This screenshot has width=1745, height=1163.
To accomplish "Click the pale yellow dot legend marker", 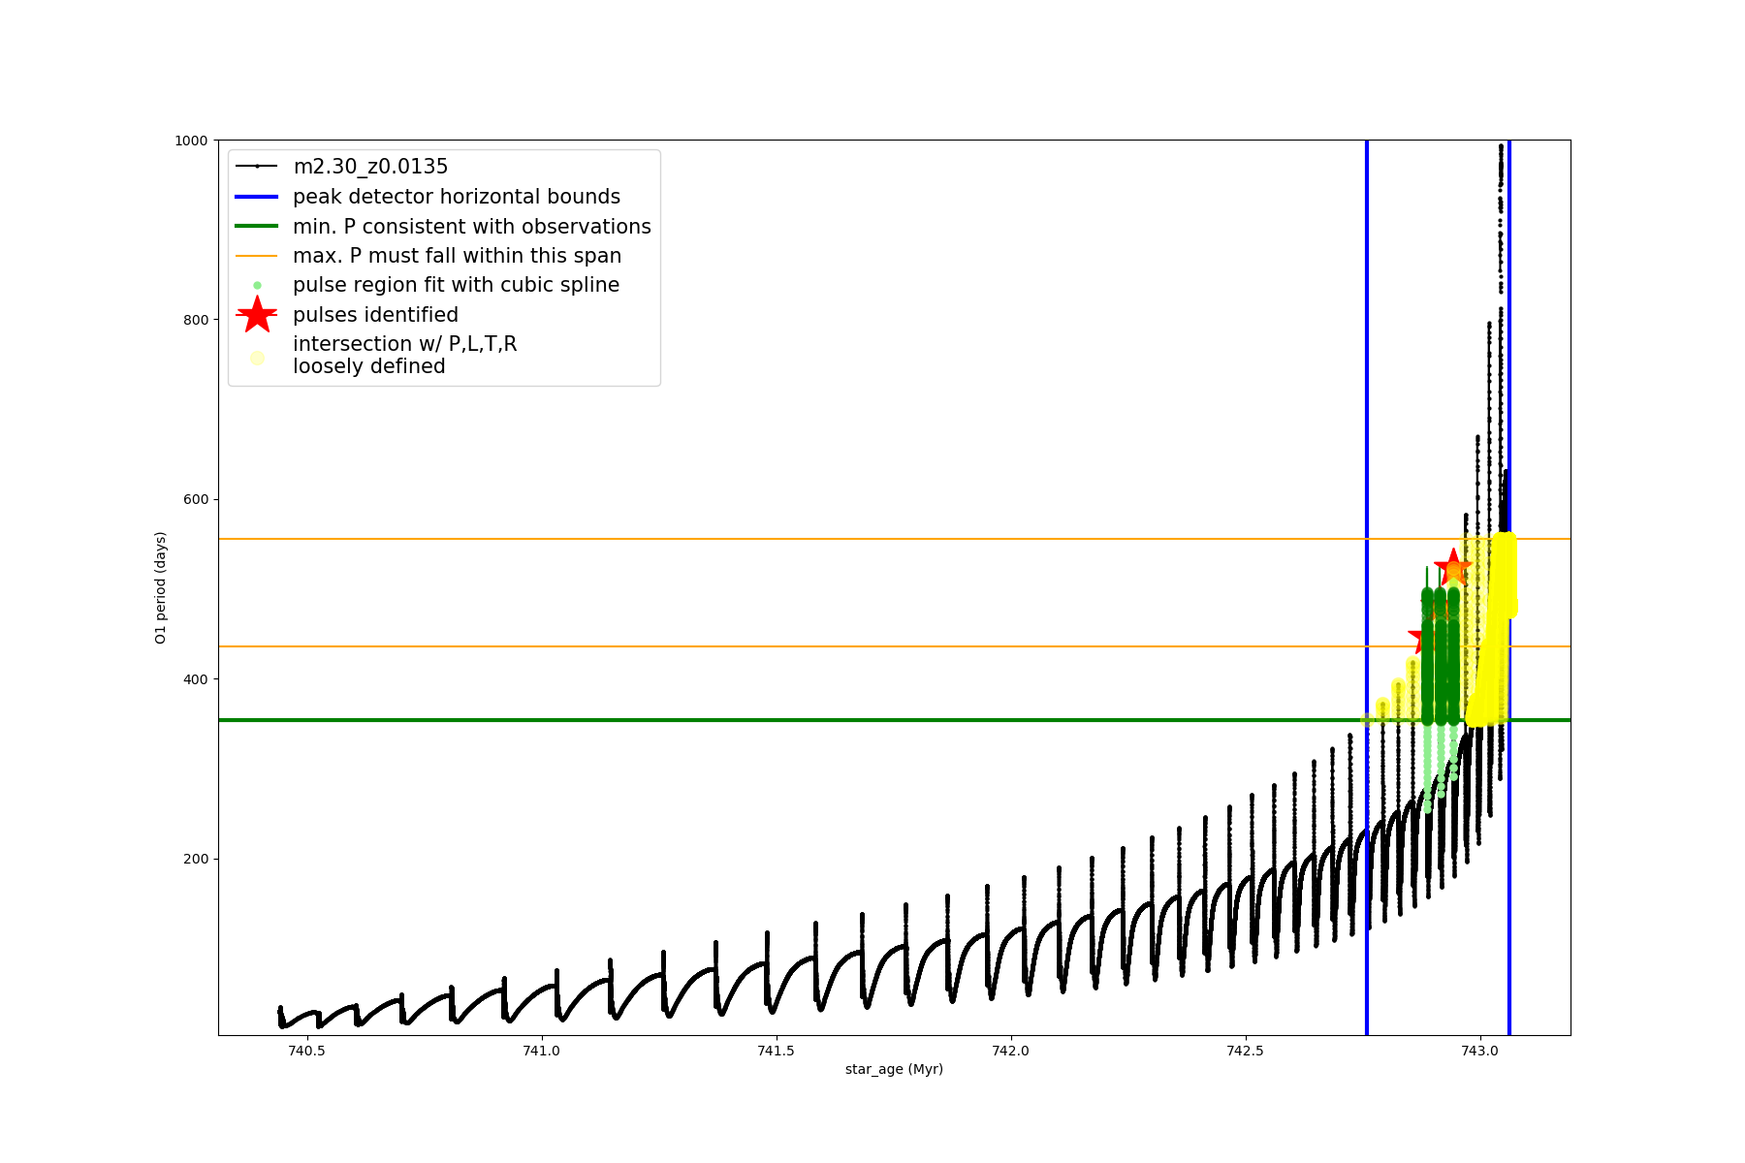I will coord(257,358).
